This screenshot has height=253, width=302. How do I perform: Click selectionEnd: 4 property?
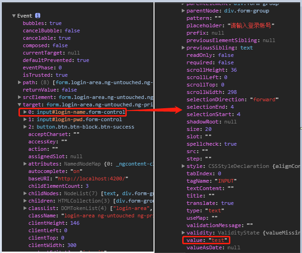pyautogui.click(x=210, y=107)
